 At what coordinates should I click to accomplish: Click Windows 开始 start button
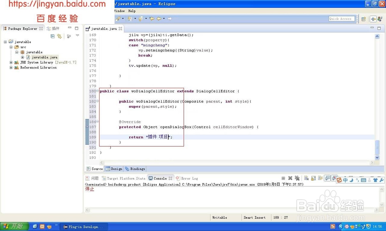tap(14, 226)
